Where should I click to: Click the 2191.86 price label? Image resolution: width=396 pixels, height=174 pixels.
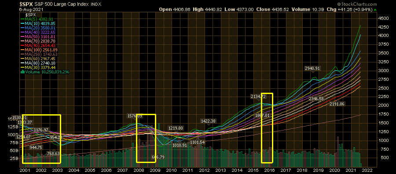tap(337, 104)
